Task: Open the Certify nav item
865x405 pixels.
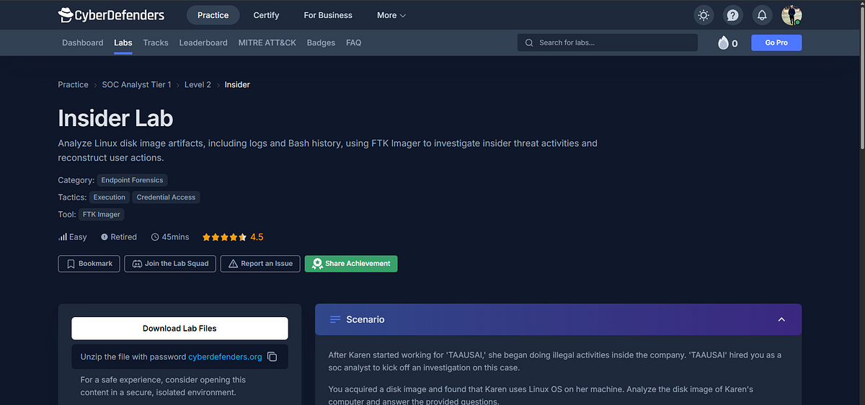Action: [x=267, y=15]
